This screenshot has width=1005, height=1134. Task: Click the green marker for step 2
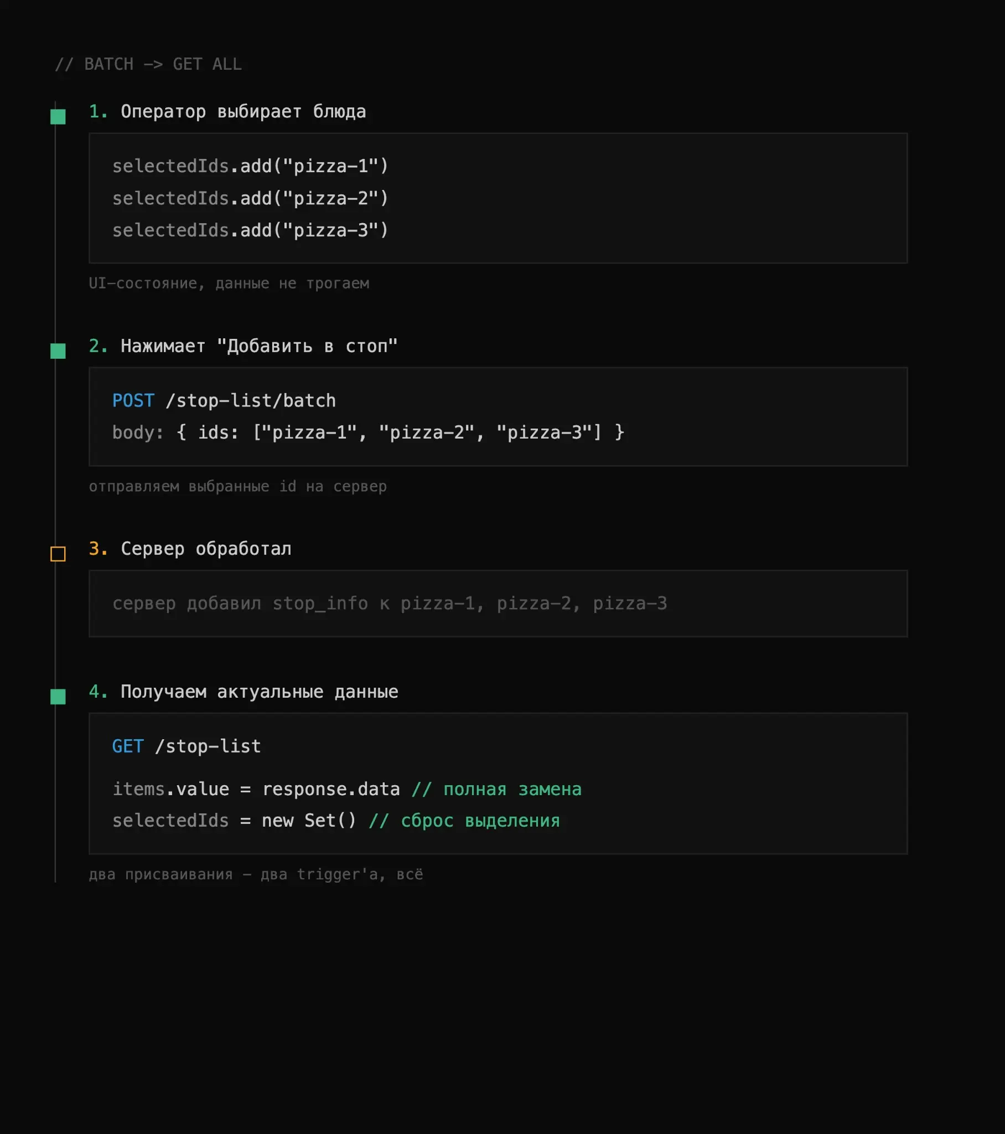coord(58,351)
